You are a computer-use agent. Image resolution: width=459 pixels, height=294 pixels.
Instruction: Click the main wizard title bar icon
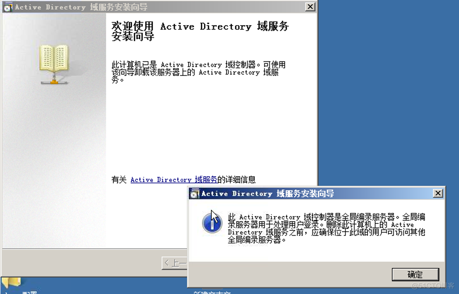tap(8, 7)
